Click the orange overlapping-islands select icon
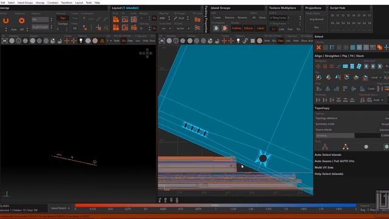The height and width of the screenshot is (219, 389). 379,47
